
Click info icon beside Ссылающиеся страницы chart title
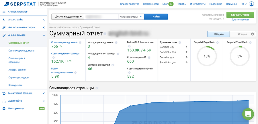(x=97, y=88)
